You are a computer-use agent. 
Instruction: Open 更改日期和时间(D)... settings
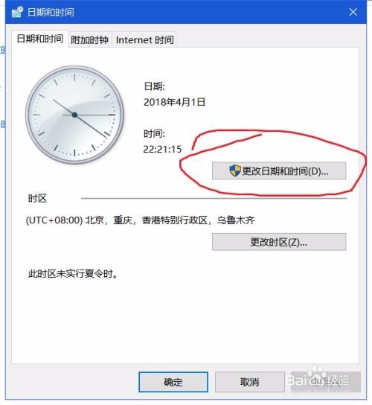click(x=279, y=170)
